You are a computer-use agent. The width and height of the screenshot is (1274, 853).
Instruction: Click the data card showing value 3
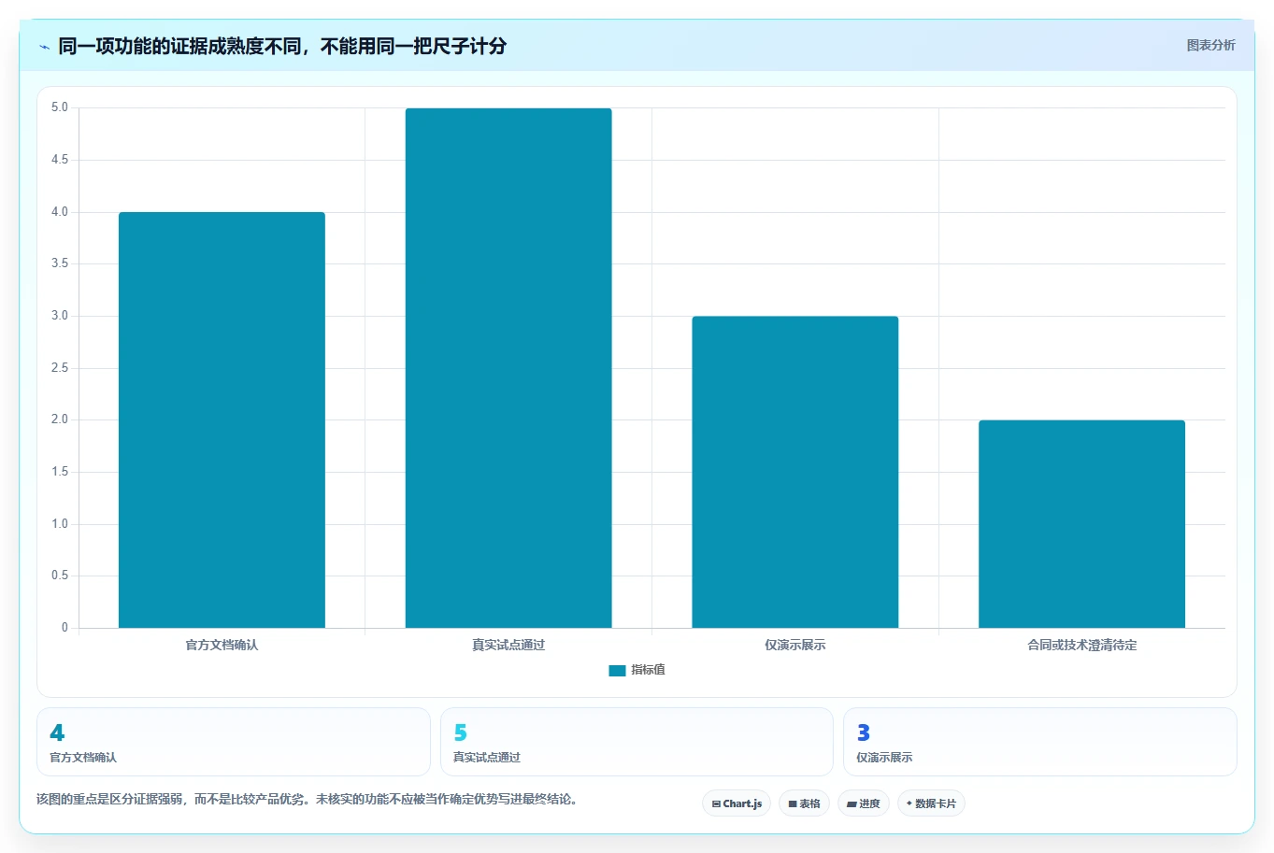(x=1040, y=742)
